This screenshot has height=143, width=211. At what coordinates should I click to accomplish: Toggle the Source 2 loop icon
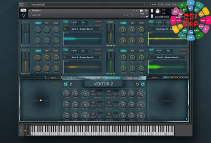click(151, 22)
